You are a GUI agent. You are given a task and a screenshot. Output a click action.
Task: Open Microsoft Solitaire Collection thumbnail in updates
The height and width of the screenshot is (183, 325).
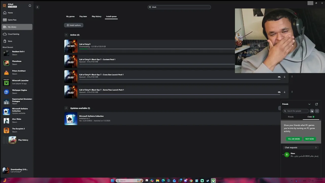click(71, 118)
